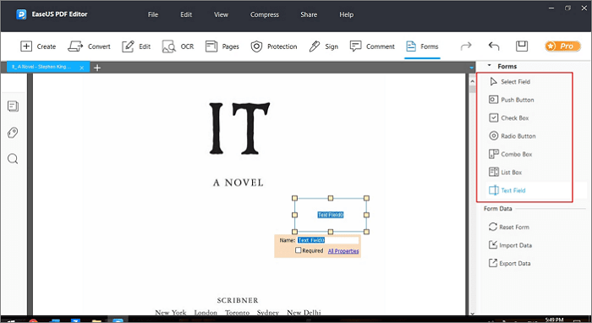Open the Pages tool
592x323 pixels.
coord(222,47)
